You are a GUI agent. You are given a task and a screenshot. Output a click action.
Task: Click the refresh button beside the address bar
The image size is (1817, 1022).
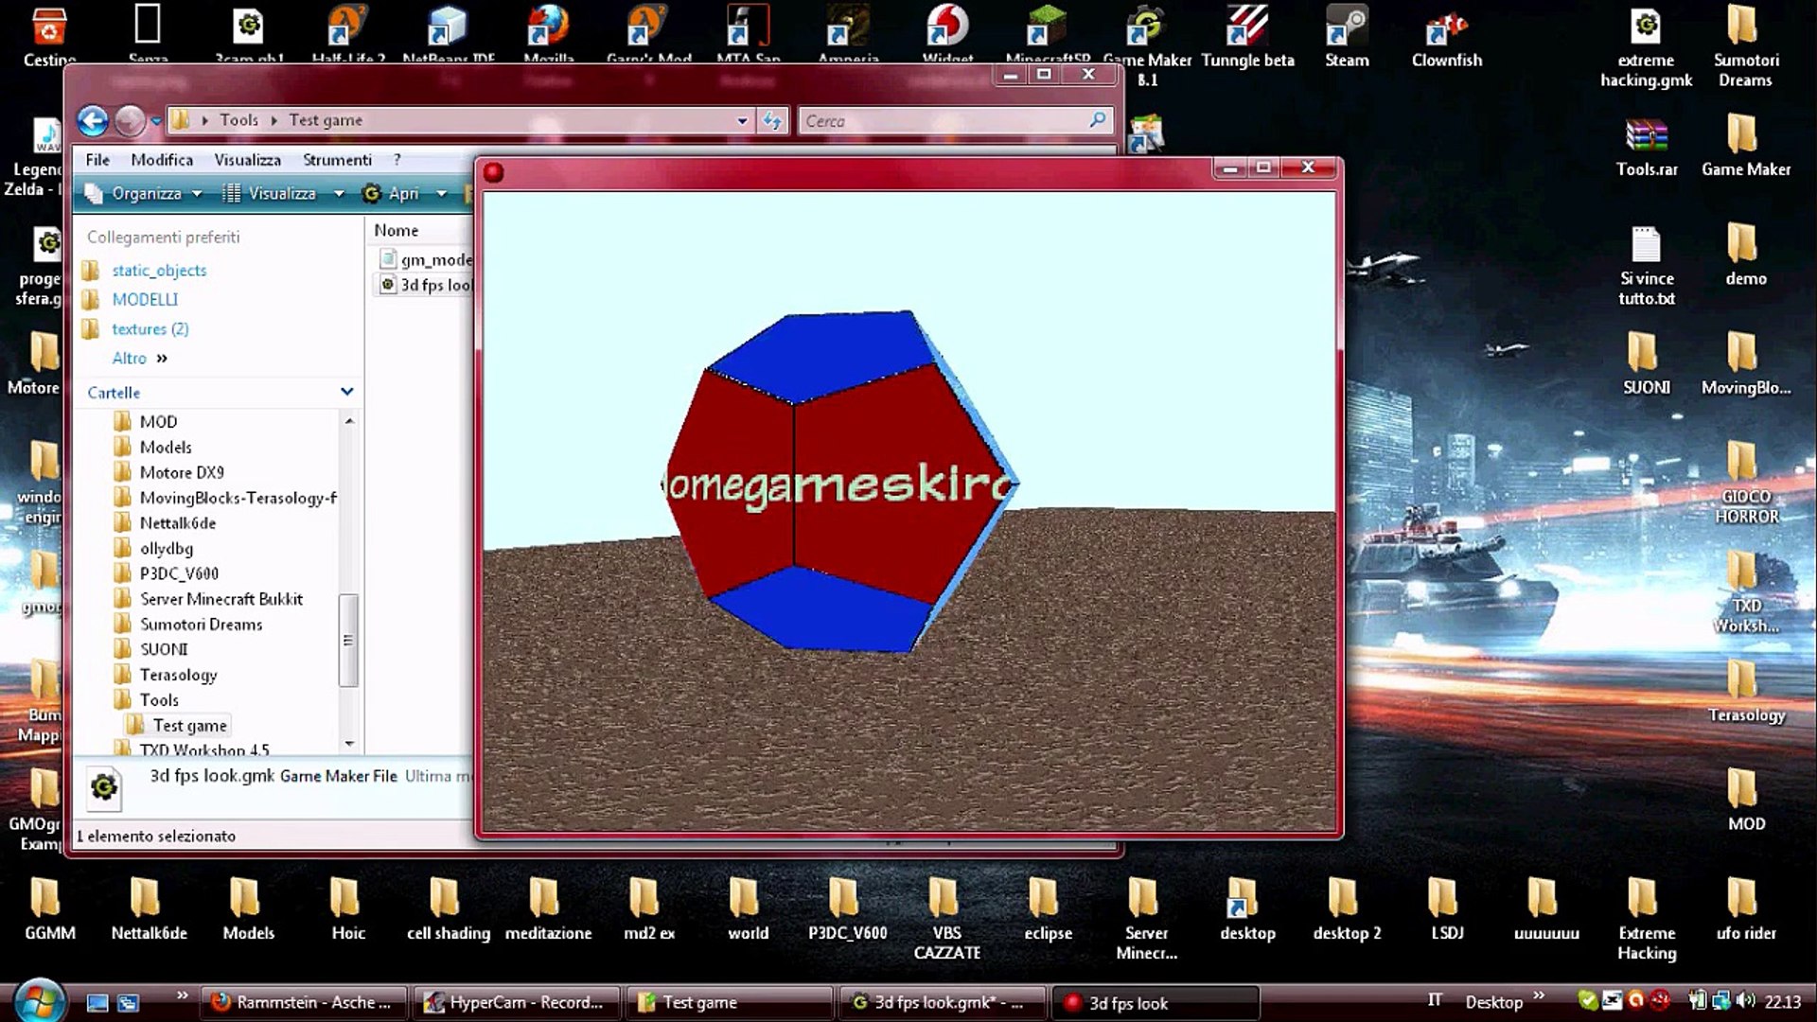click(772, 120)
